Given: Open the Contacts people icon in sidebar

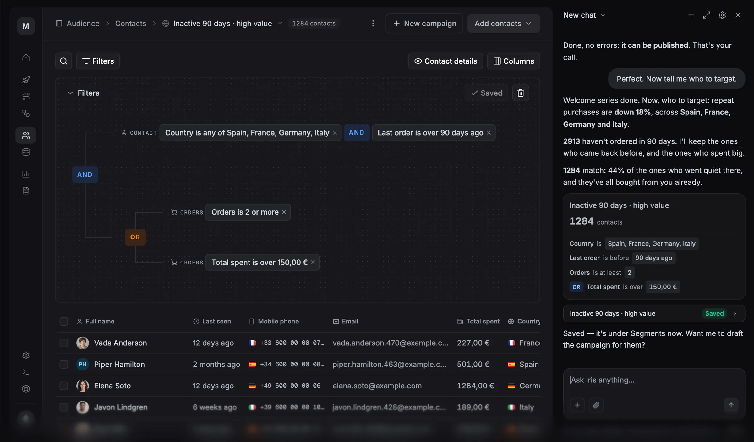Looking at the screenshot, I should point(26,135).
